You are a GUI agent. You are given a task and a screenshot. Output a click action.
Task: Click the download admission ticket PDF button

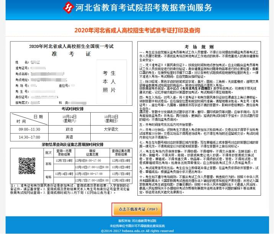coord(137,209)
